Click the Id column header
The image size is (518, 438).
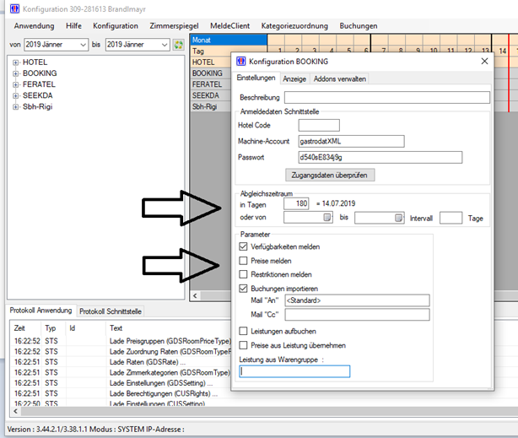(x=85, y=328)
